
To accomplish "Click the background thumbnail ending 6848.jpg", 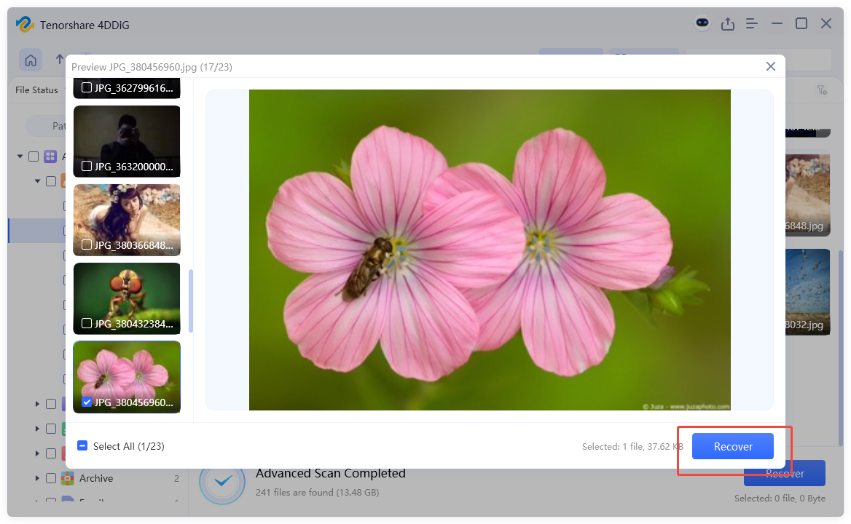I will [x=807, y=194].
